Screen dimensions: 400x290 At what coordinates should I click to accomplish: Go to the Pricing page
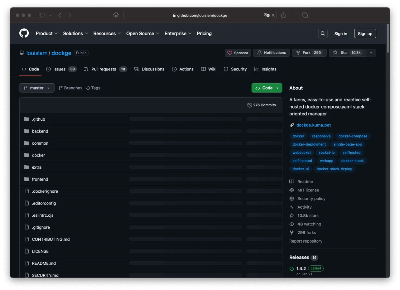tap(204, 33)
